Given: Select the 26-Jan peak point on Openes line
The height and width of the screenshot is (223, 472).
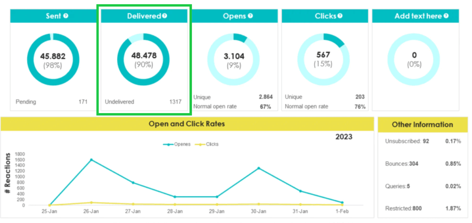Looking at the screenshot, I should (x=91, y=160).
